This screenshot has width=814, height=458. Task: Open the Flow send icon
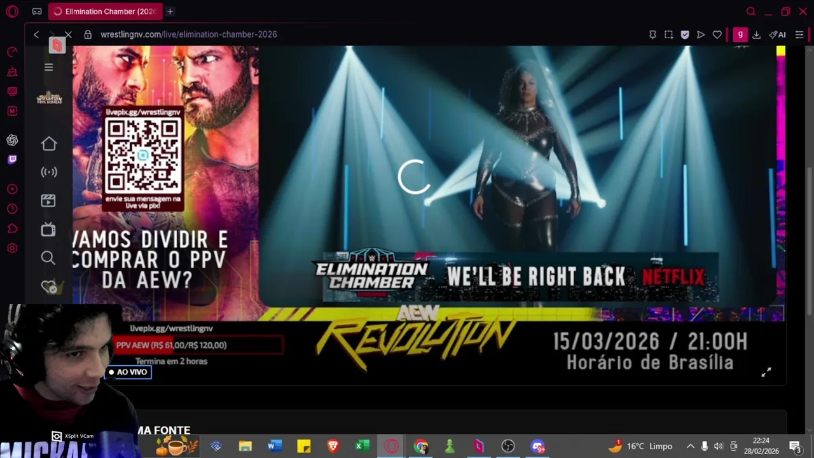coord(701,34)
